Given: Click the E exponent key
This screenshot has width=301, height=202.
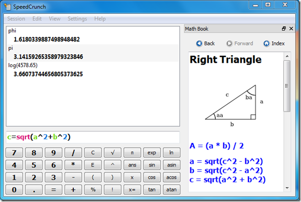Looking at the screenshot, I should [x=93, y=165].
